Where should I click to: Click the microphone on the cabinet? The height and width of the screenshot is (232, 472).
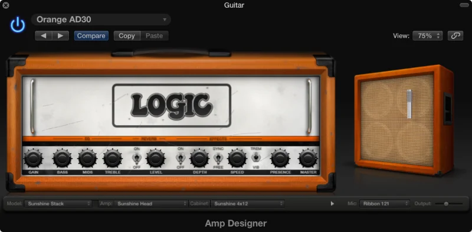(409, 104)
